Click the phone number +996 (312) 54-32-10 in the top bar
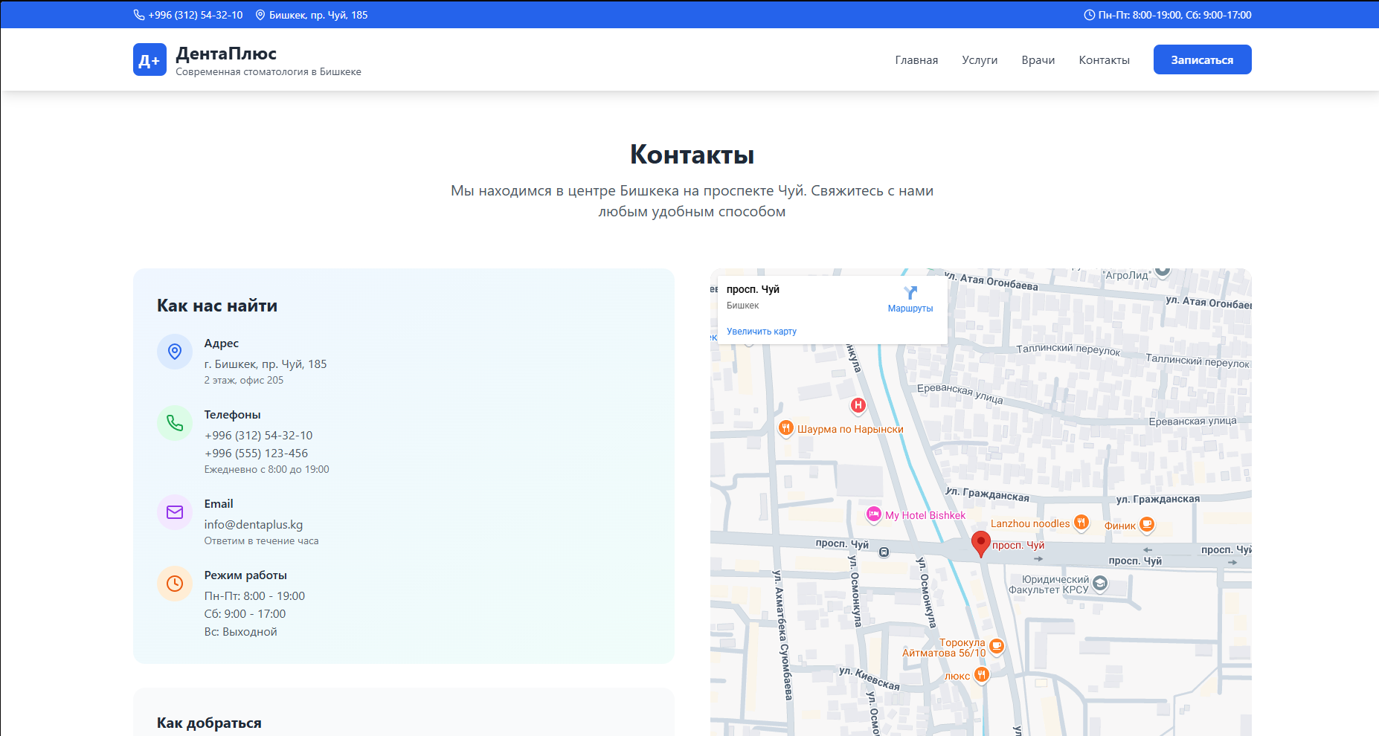This screenshot has width=1379, height=736. pyautogui.click(x=196, y=15)
